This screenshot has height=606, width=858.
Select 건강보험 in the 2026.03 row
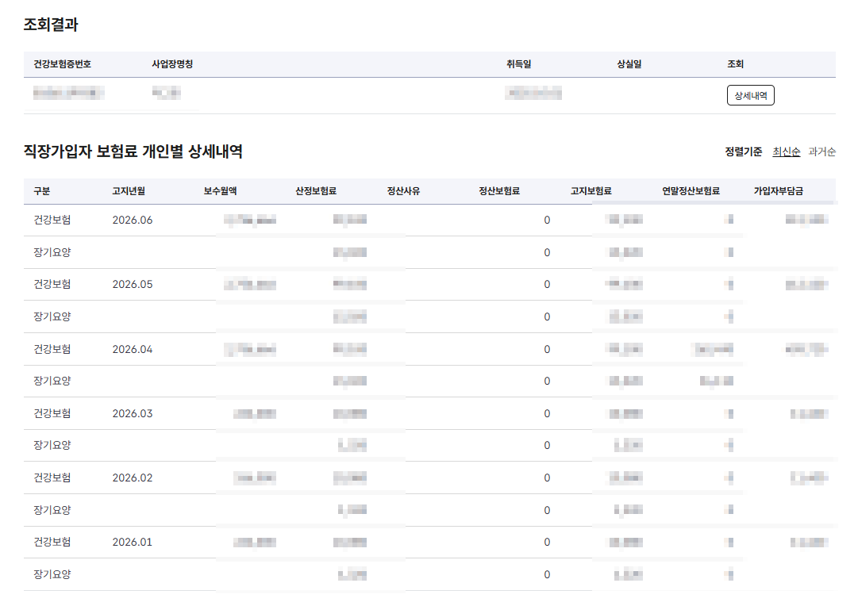(52, 413)
